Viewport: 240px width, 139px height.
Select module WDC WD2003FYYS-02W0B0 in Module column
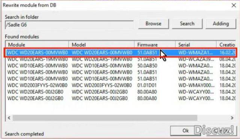pos(37,85)
